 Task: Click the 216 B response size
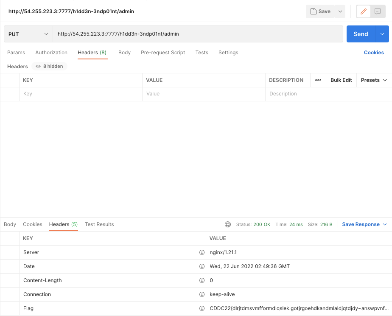point(326,224)
